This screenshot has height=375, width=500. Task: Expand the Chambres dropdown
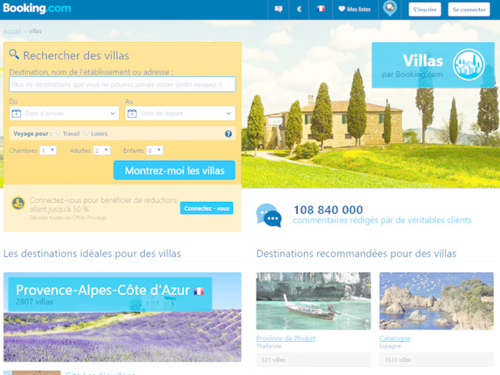[48, 150]
